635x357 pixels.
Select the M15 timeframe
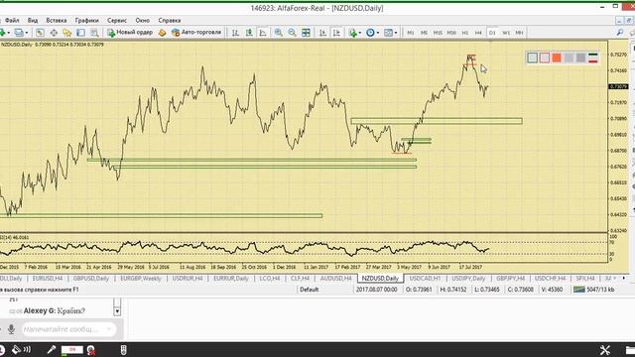pyautogui.click(x=438, y=33)
